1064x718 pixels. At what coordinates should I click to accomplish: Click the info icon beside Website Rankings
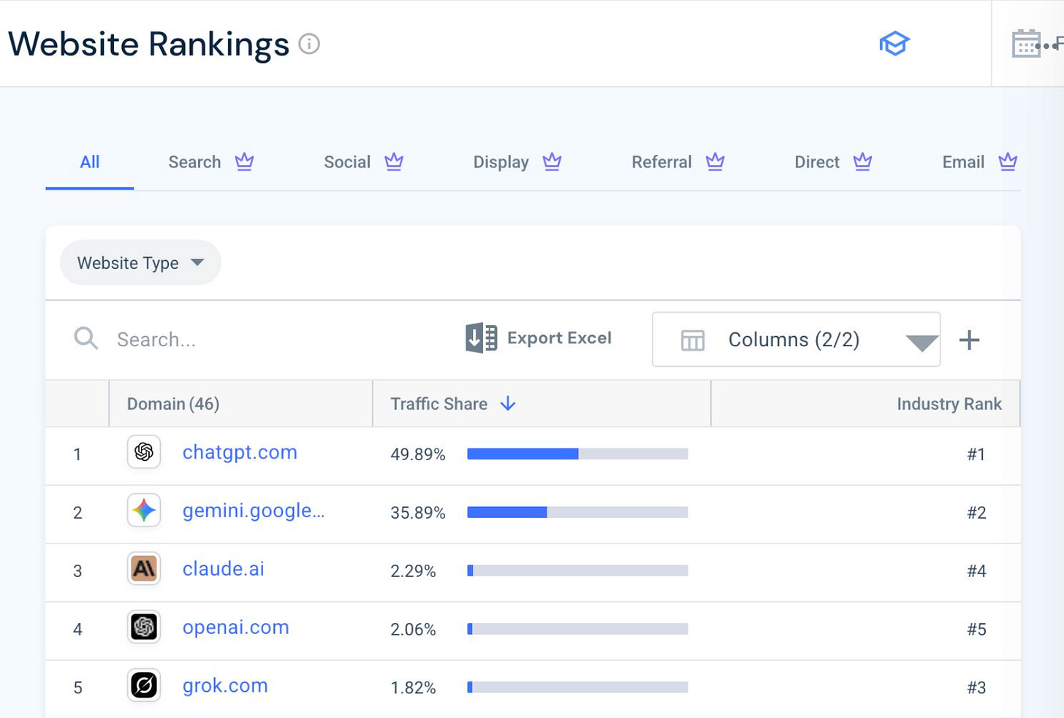309,45
